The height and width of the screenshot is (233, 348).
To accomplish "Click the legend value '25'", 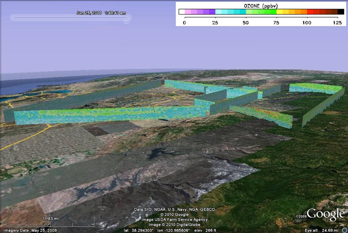I will [215, 22].
